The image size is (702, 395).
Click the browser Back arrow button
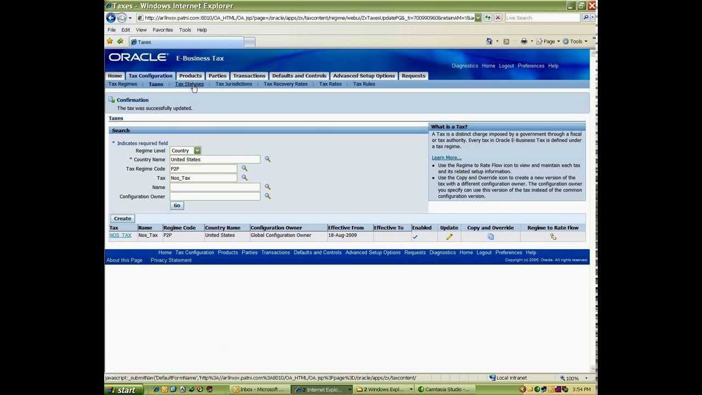click(x=111, y=18)
